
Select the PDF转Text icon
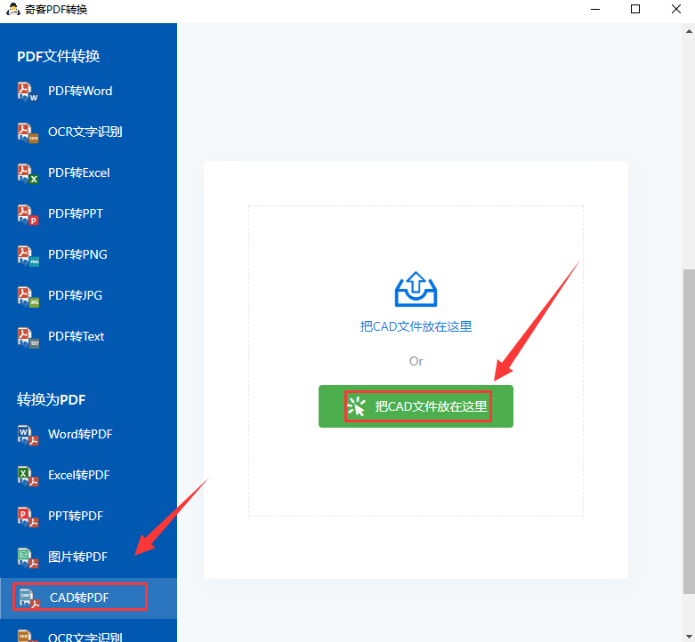(28, 337)
